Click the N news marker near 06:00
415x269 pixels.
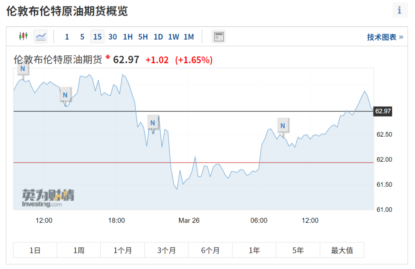point(283,125)
